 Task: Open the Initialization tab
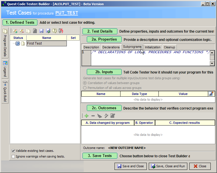click(153, 47)
